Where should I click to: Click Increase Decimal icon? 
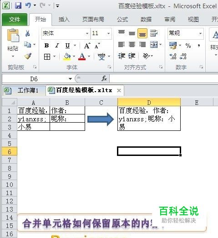(x=172, y=57)
